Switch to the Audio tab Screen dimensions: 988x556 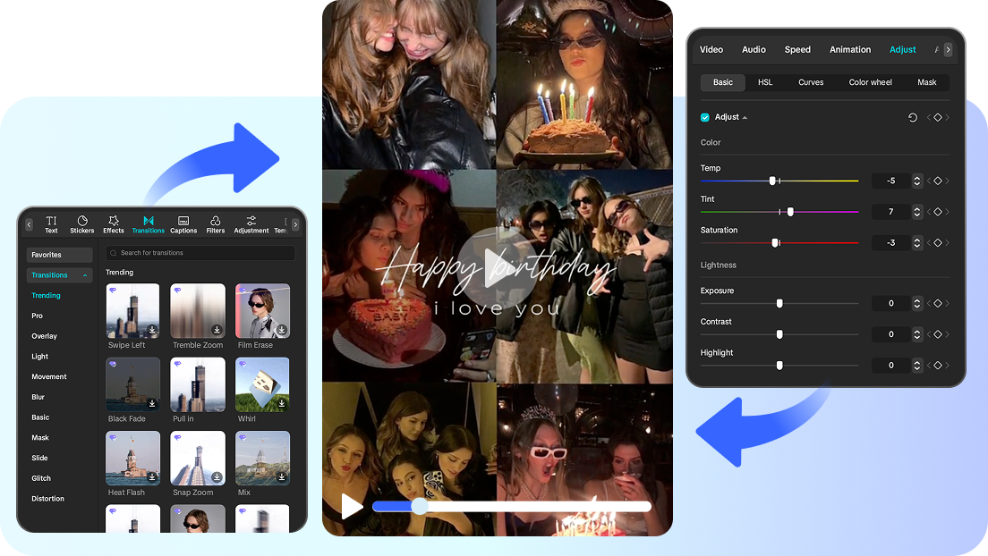754,50
